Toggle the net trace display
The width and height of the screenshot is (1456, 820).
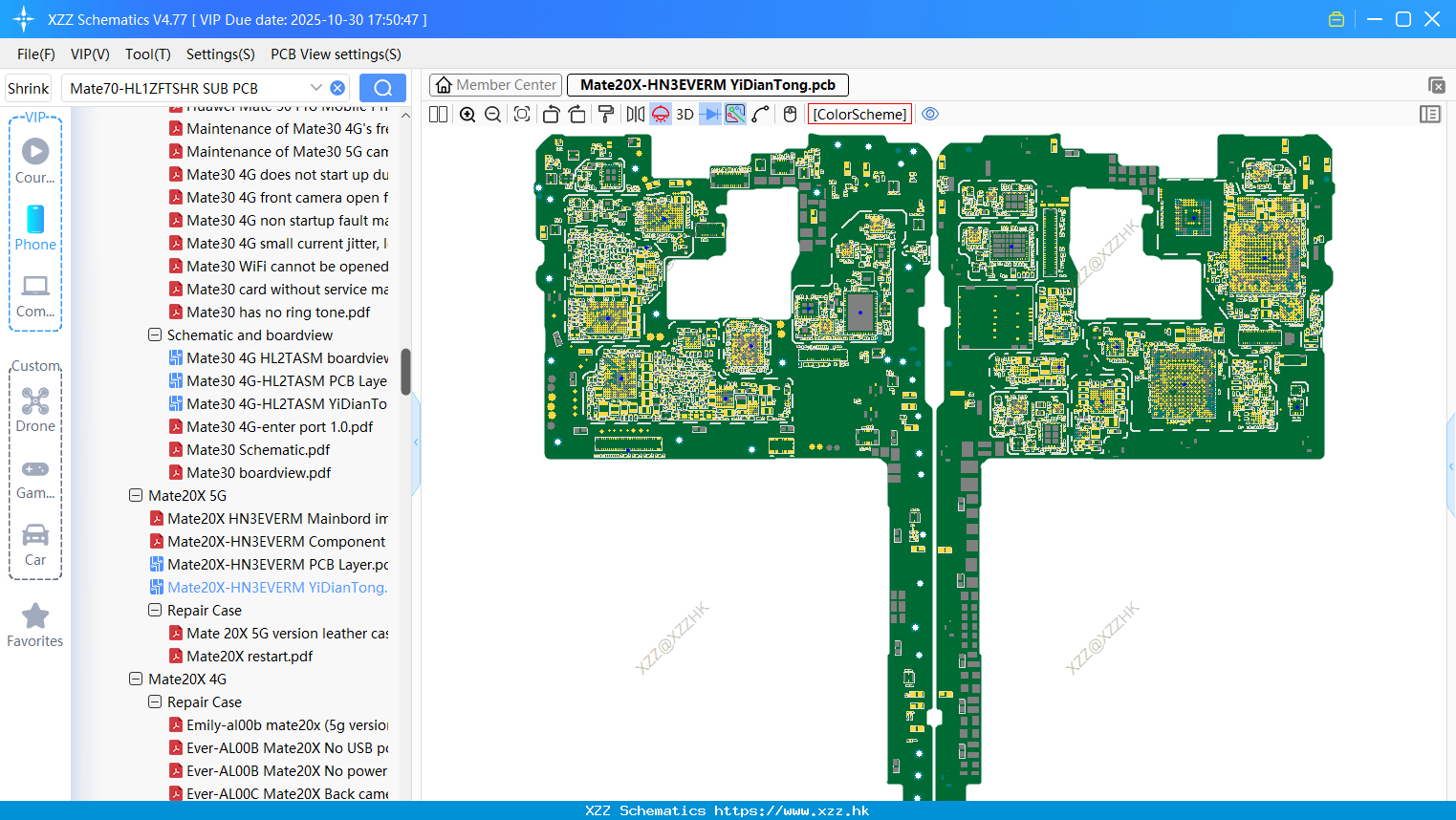pyautogui.click(x=735, y=114)
